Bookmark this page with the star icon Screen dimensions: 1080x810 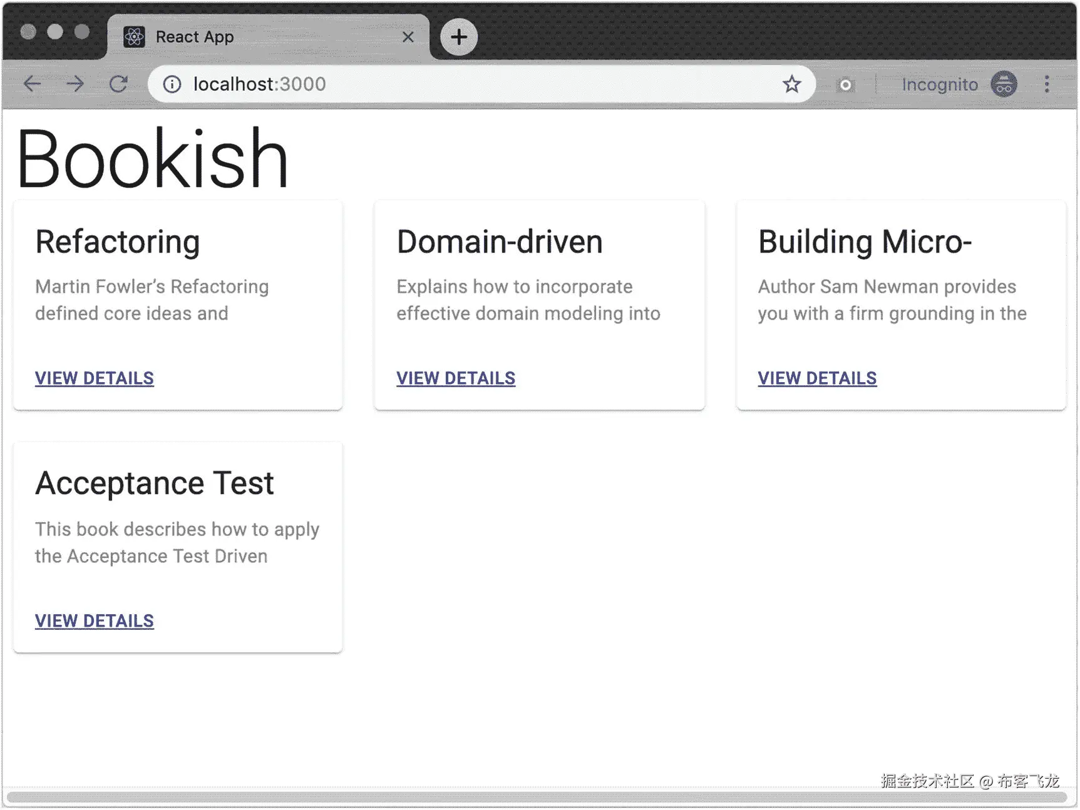click(792, 84)
